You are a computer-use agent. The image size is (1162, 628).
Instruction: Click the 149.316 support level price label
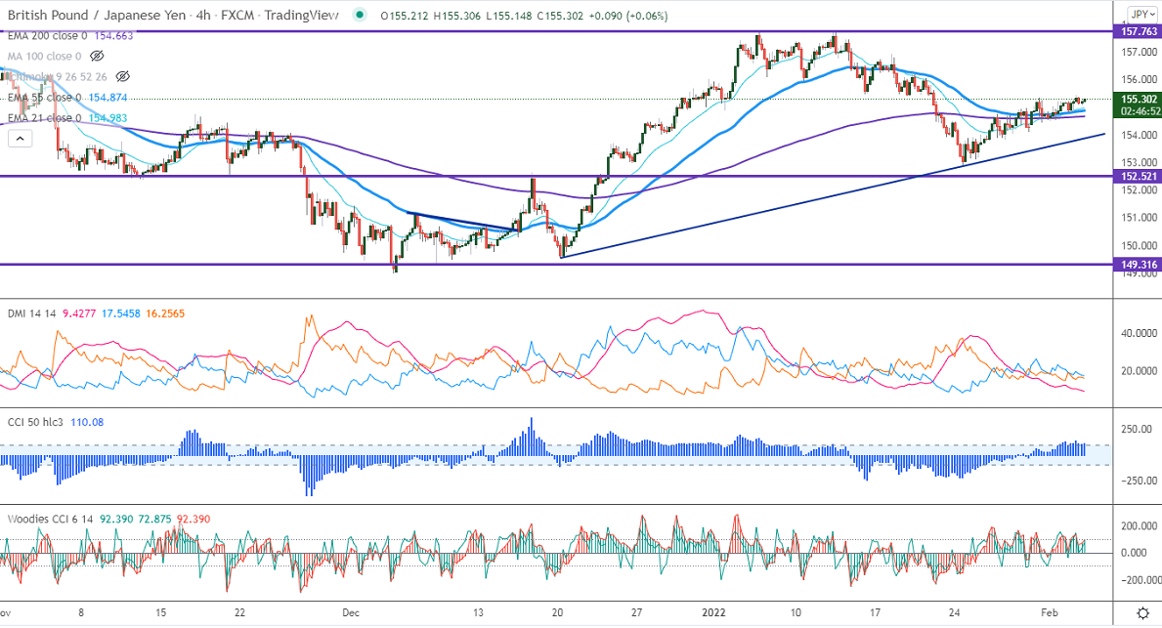tap(1138, 264)
